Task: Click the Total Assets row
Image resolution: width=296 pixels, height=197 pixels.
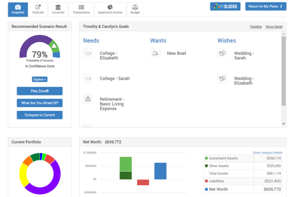Action: click(x=243, y=173)
